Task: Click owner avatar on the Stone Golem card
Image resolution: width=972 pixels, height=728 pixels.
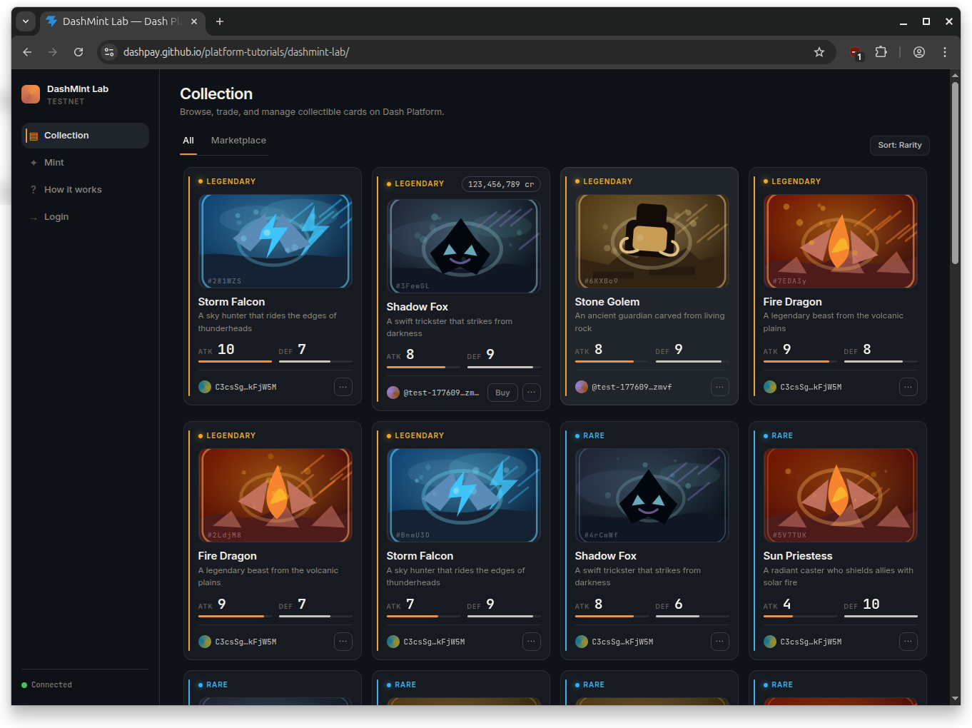Action: click(x=582, y=387)
